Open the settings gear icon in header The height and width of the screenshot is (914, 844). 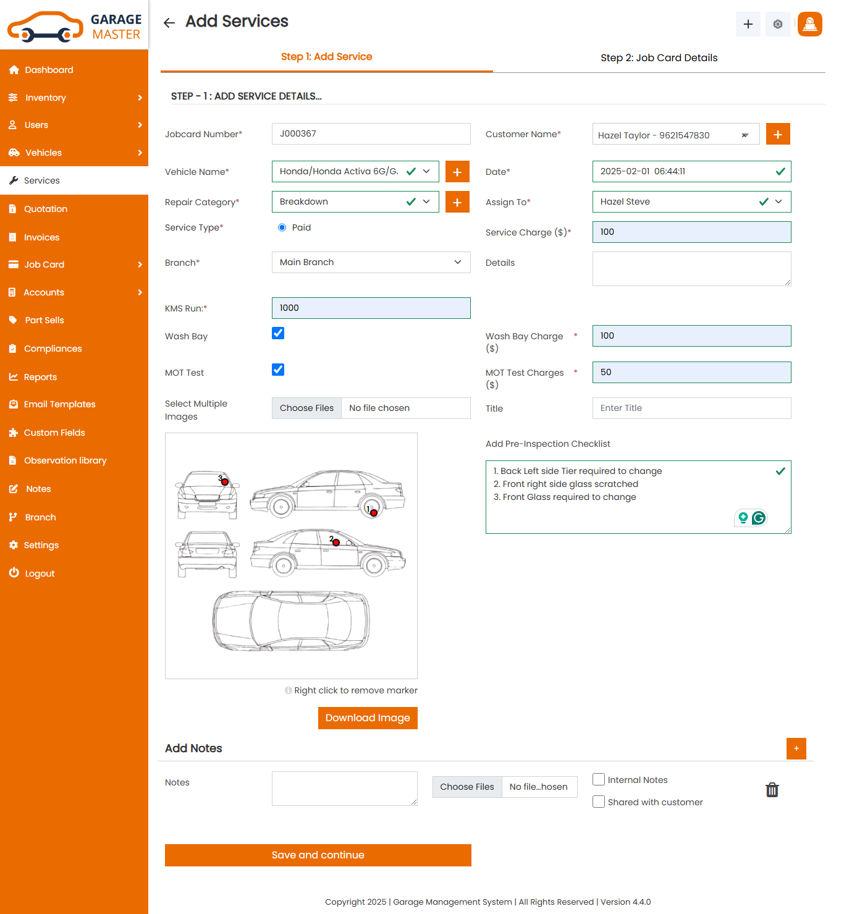tap(777, 24)
